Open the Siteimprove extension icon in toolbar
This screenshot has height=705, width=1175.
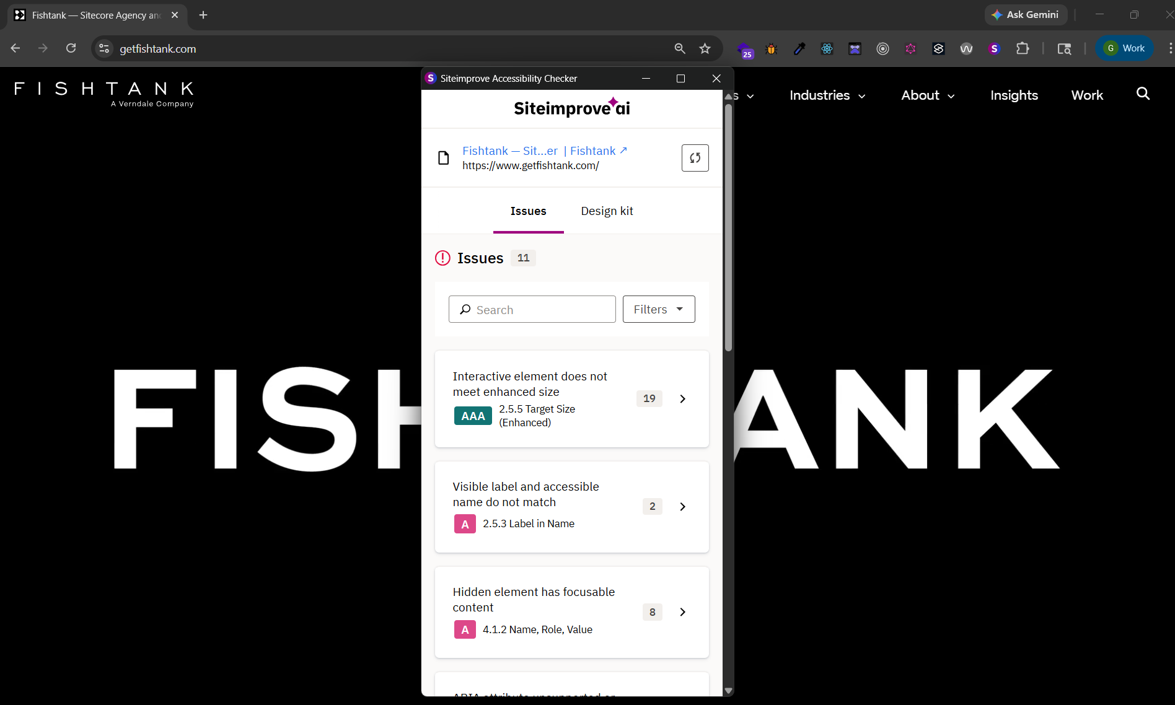point(994,48)
